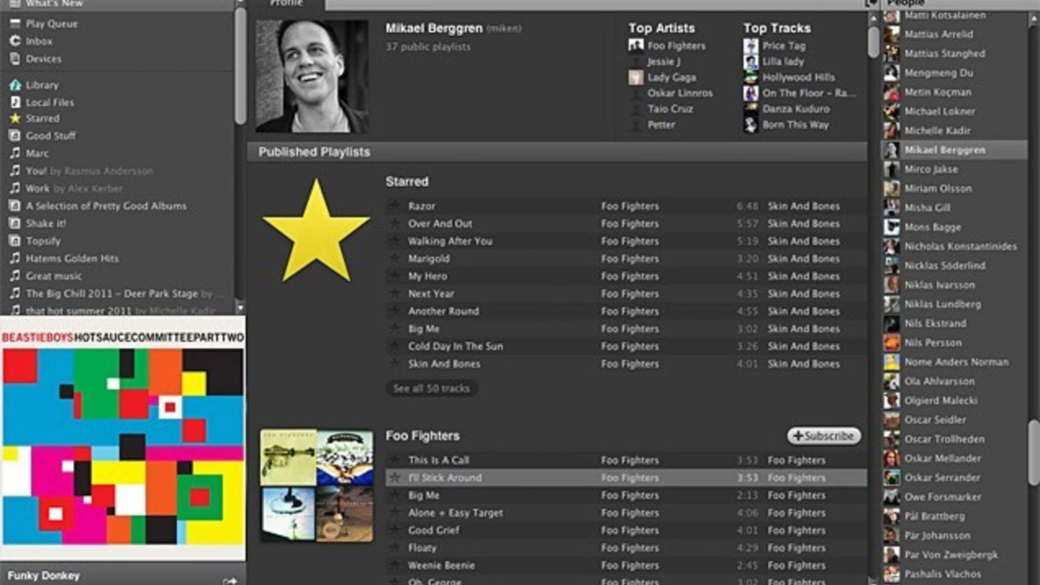
Task: Click the Devices icon in sidebar
Action: pyautogui.click(x=15, y=59)
